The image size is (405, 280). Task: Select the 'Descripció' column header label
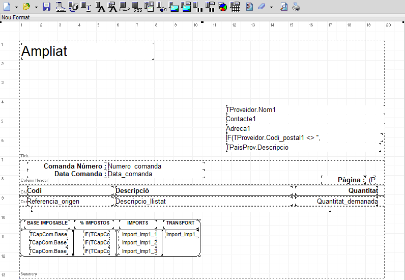204,190
